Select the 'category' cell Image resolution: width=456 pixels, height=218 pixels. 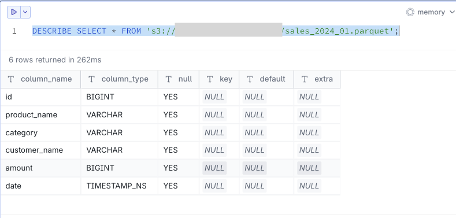point(40,133)
